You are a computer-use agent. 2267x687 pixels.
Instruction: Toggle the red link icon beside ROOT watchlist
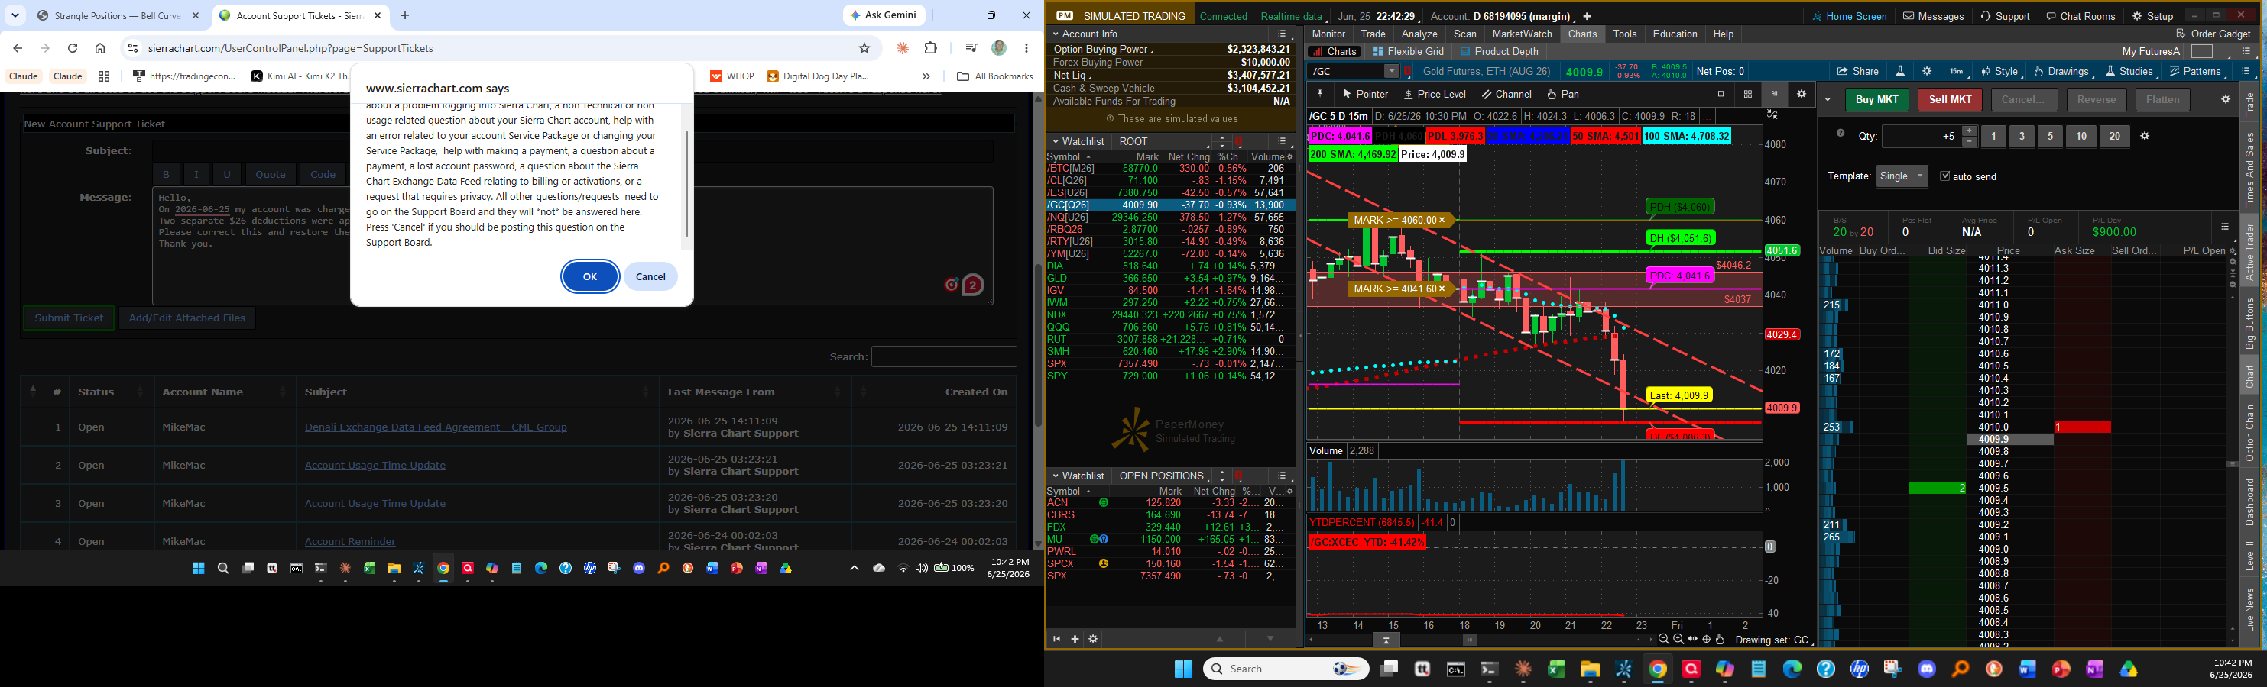coord(1238,141)
